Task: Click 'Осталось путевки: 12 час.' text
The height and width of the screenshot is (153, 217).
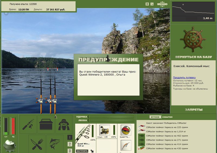Action: tap(187, 81)
